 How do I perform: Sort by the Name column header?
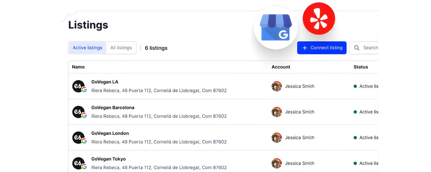point(78,67)
